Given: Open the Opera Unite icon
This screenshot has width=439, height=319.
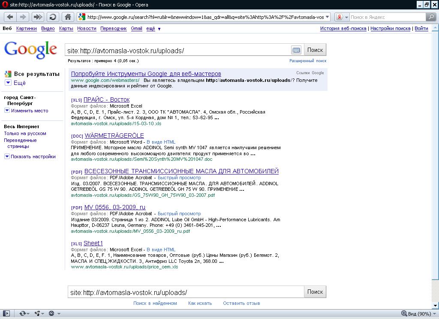Looking at the screenshot, I should tap(39, 313).
